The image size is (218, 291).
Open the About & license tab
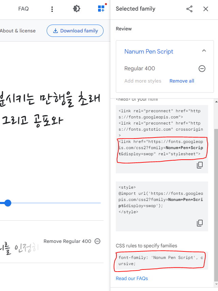[x=18, y=31]
